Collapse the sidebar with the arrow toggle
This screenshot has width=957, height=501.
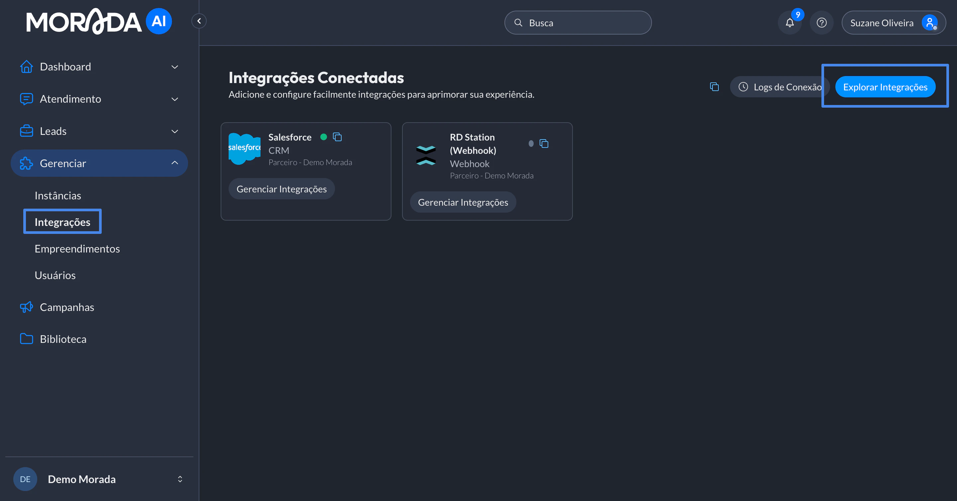point(199,21)
